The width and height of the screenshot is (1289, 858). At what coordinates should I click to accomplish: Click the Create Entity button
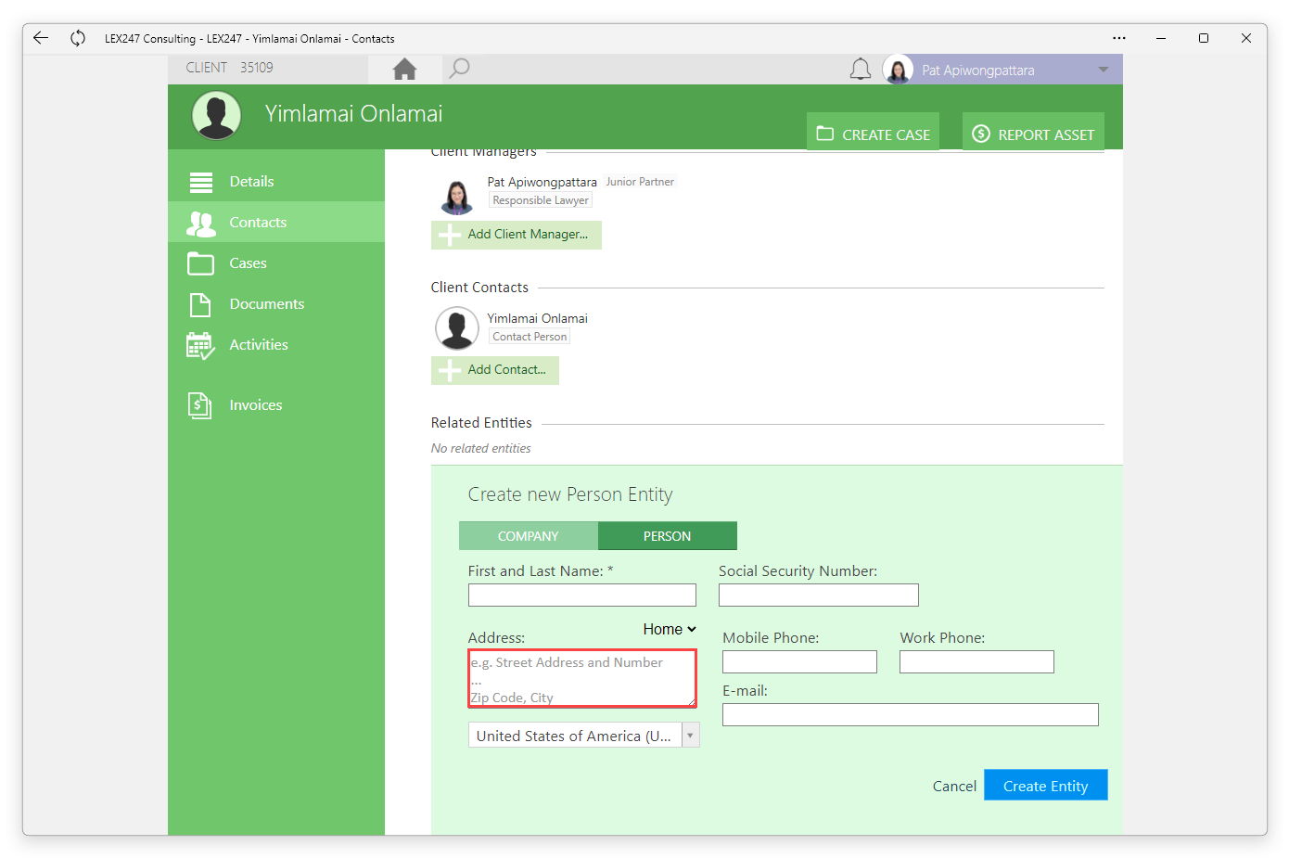point(1046,785)
